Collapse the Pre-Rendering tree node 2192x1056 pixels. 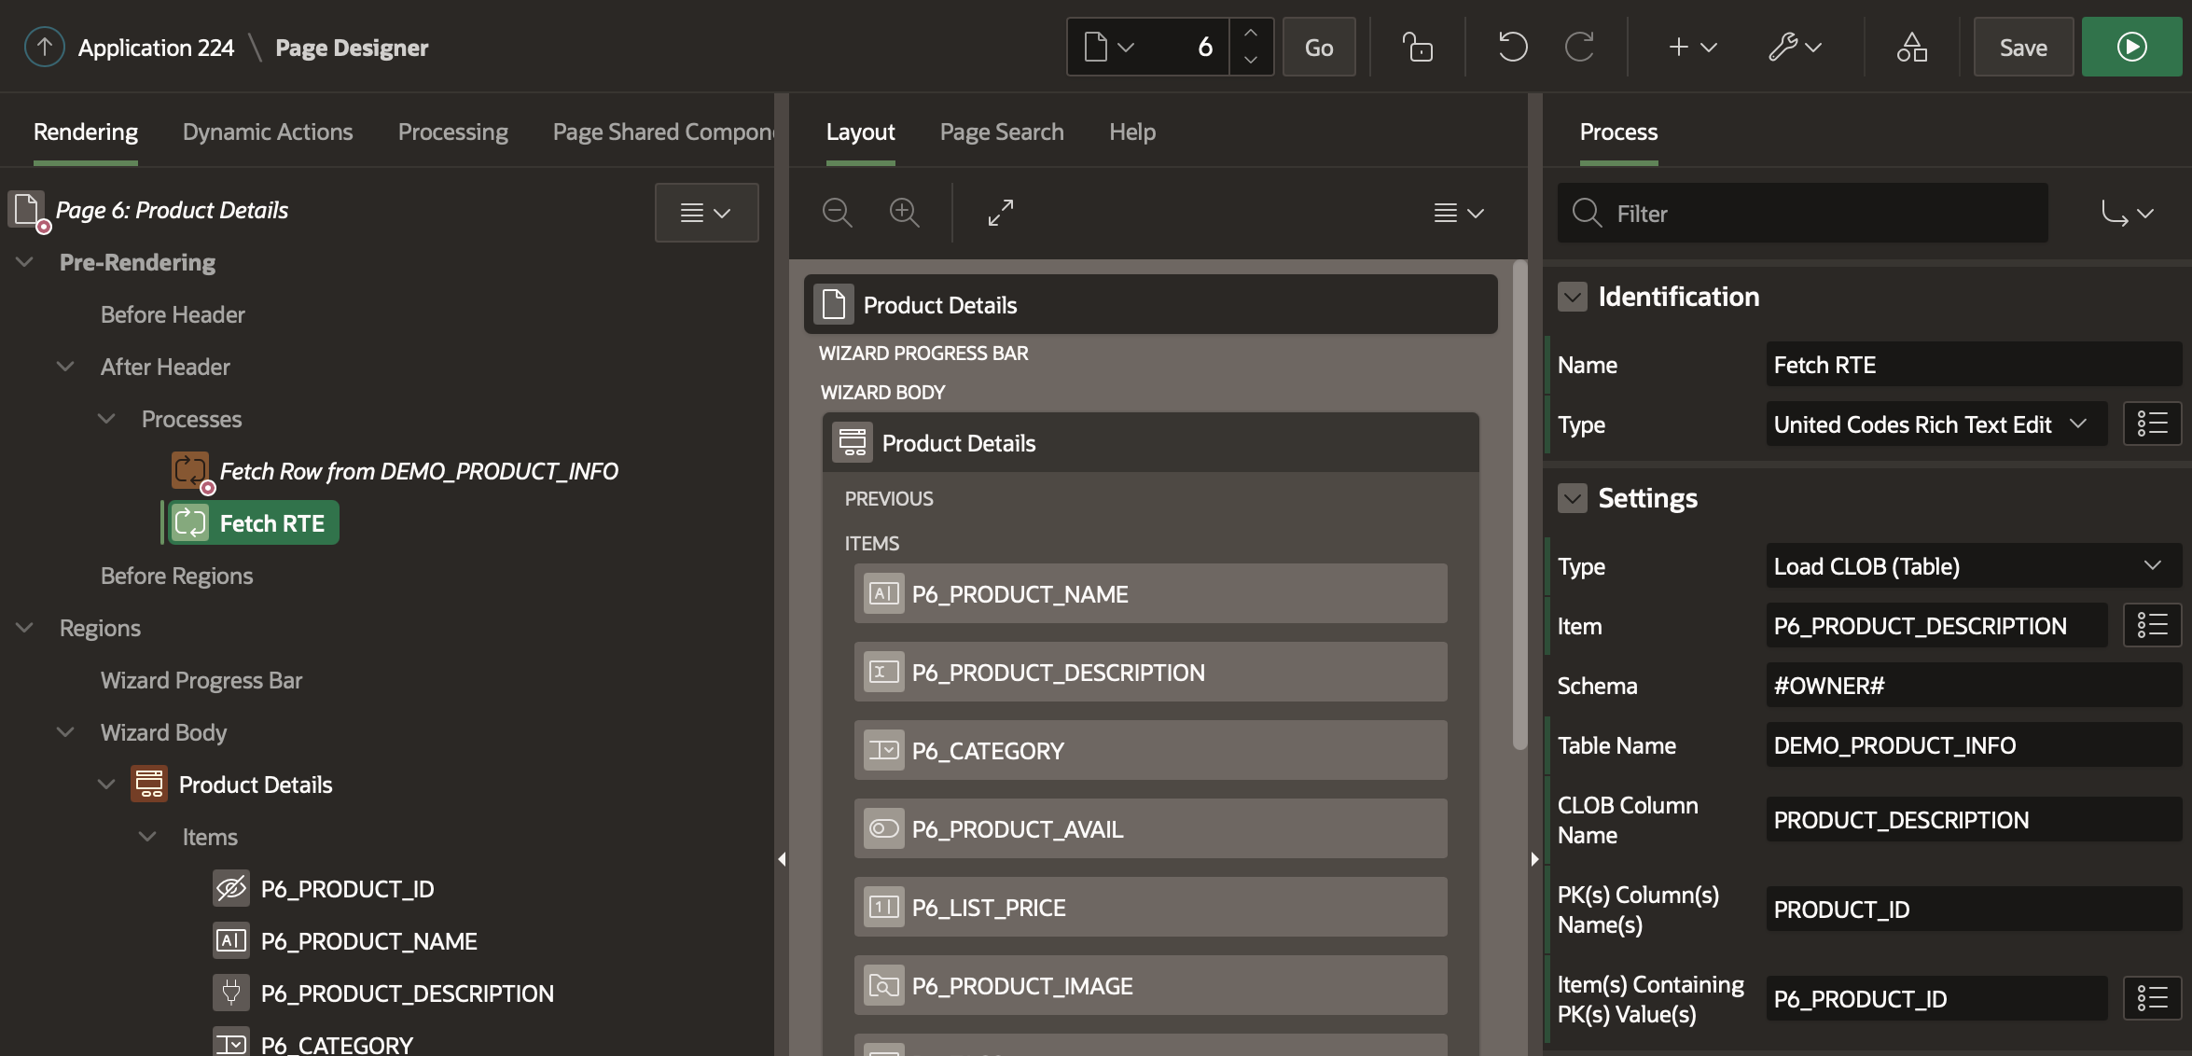point(25,262)
